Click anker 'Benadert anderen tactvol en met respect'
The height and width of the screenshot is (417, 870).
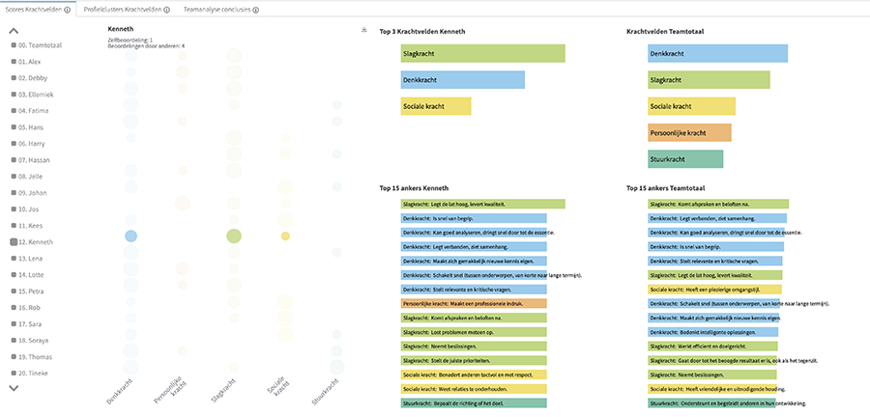tap(474, 375)
